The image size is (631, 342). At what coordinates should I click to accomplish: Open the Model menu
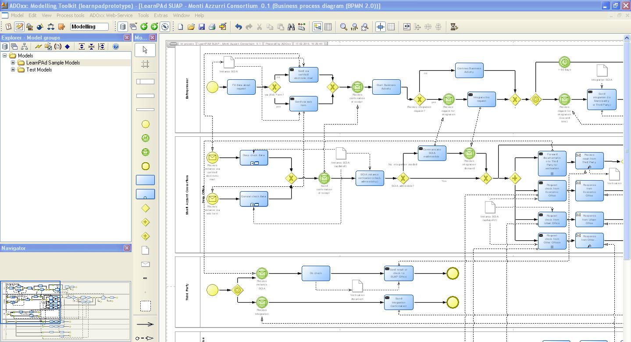click(x=17, y=15)
